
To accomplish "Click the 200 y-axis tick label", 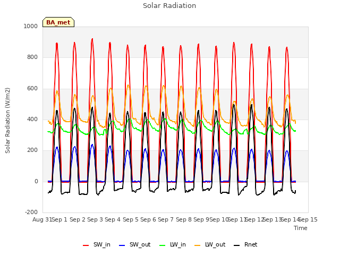I will 32,150.
